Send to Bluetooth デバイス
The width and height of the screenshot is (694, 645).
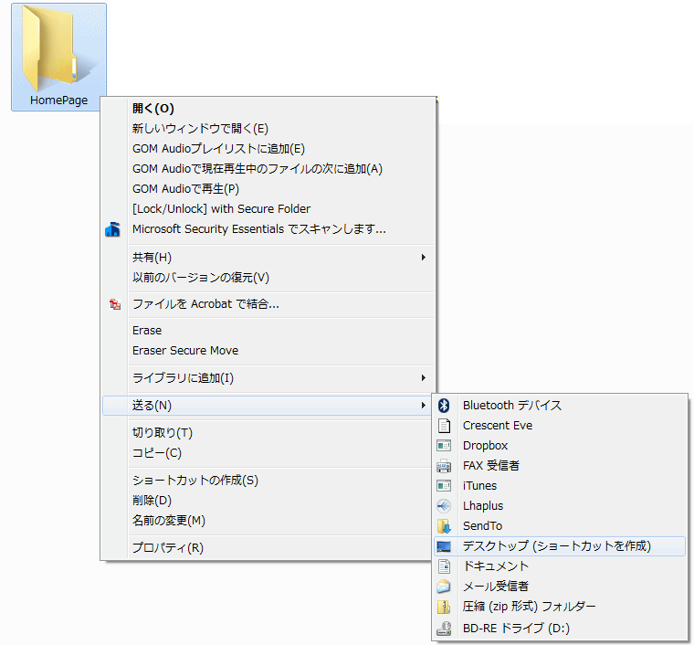tap(560, 405)
